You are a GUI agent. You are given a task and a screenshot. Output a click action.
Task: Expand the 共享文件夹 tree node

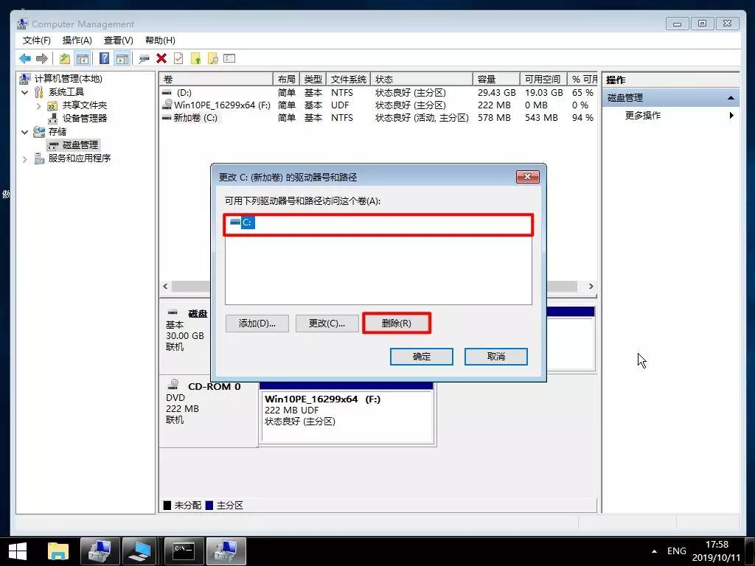[38, 105]
